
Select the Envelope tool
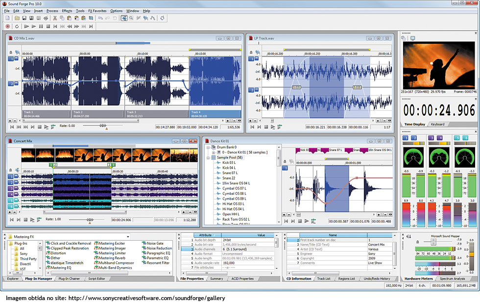[152, 19]
